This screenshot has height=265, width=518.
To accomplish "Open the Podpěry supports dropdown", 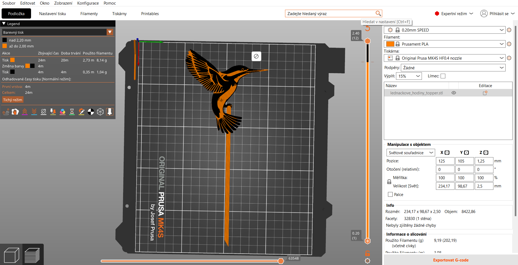I will (453, 68).
